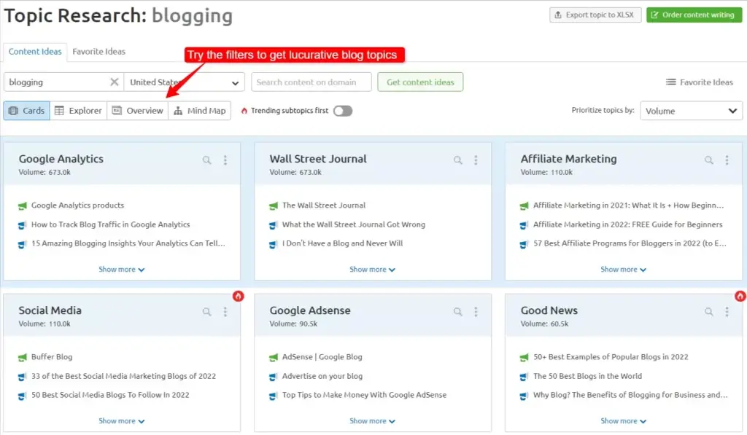Expand Show more on Good News card
The image size is (747, 435).
pos(623,421)
